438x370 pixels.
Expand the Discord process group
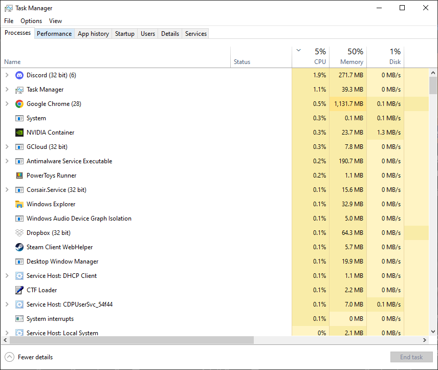pyautogui.click(x=7, y=75)
